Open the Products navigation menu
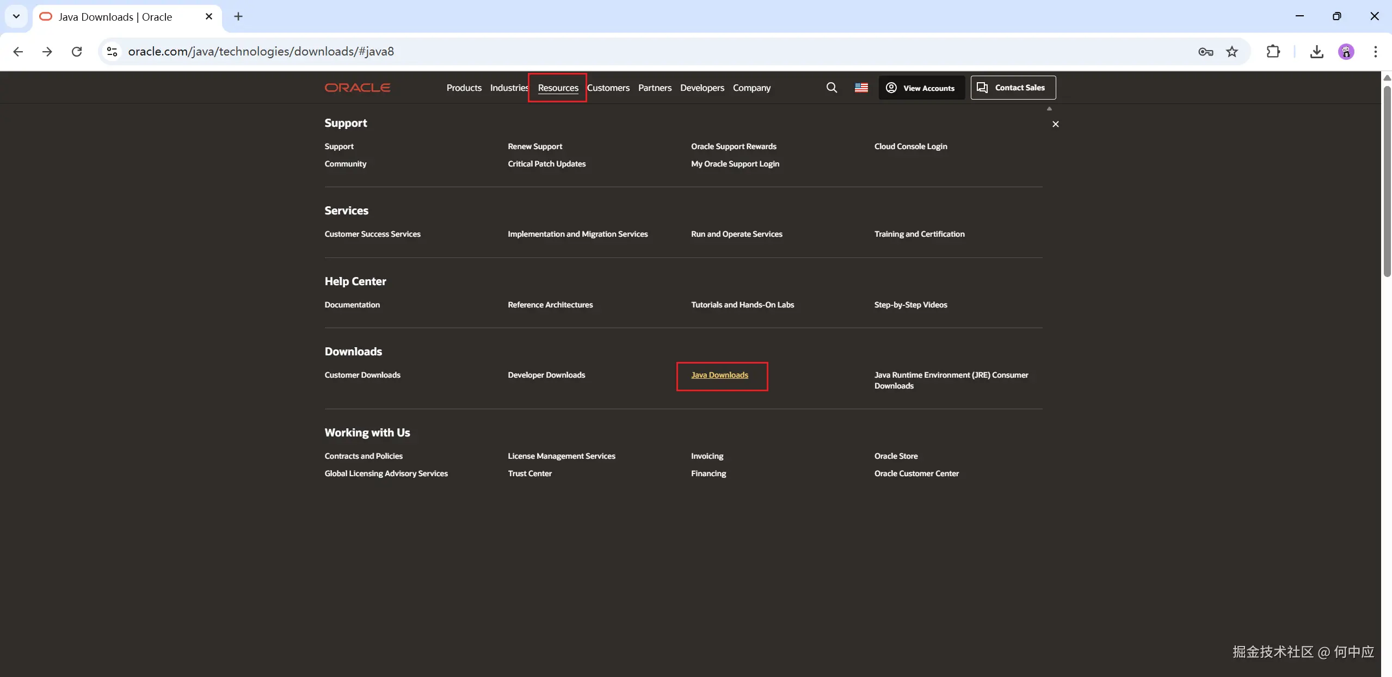 464,88
